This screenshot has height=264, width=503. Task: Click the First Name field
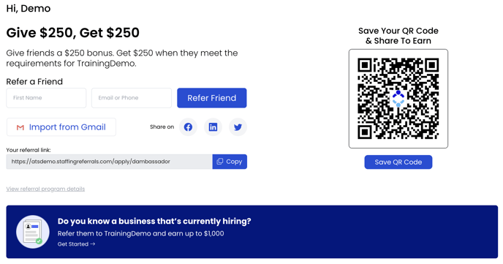click(46, 98)
